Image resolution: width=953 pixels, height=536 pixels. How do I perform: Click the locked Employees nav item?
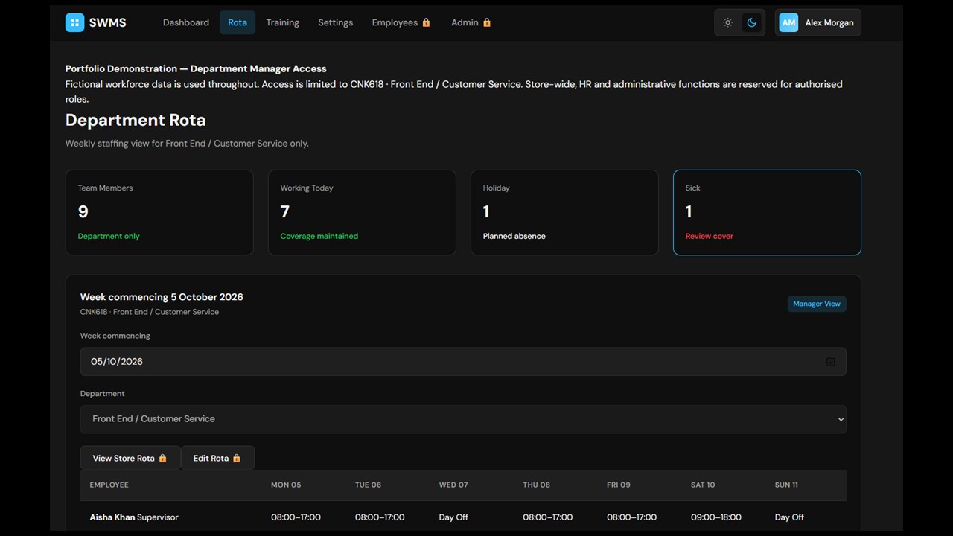click(401, 22)
